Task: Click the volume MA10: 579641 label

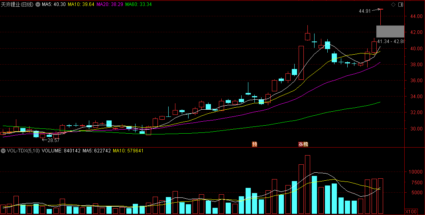Action: click(x=128, y=151)
